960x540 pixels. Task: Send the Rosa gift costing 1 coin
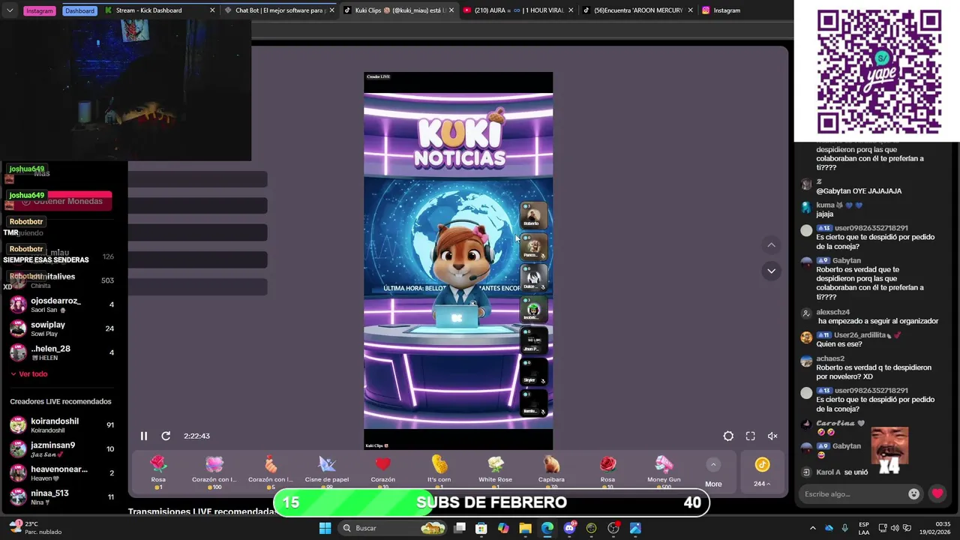pos(158,472)
